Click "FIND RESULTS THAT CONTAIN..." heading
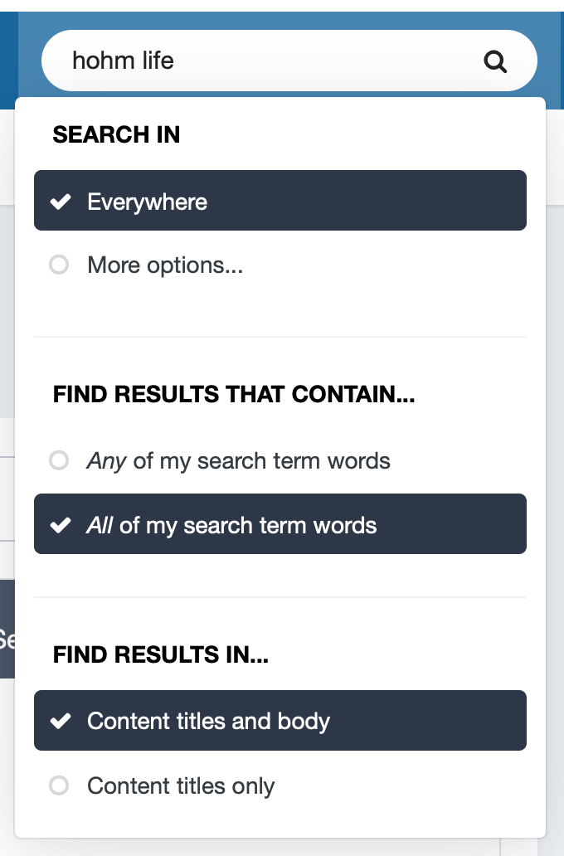 click(234, 395)
